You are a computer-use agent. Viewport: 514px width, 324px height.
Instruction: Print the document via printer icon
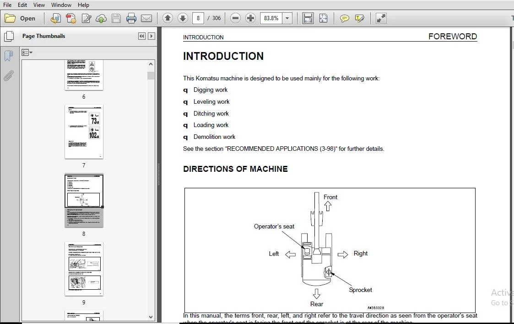tap(131, 18)
